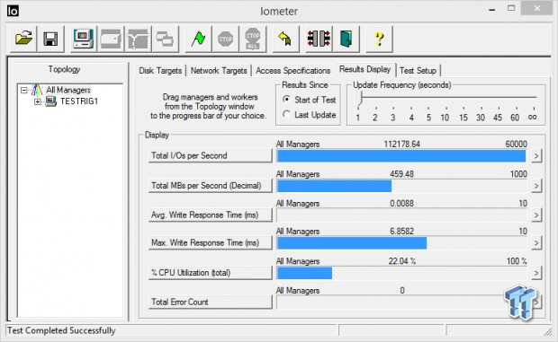Image resolution: width=558 pixels, height=342 pixels.
Task: Click the Max. Write Response Time progress bar
Action: pos(401,243)
